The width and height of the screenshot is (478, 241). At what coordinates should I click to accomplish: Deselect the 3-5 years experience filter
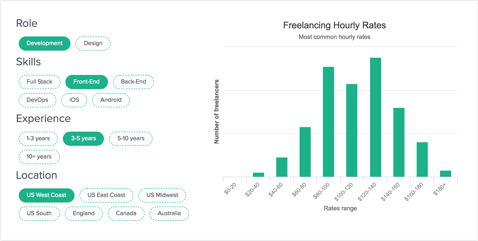click(x=83, y=138)
